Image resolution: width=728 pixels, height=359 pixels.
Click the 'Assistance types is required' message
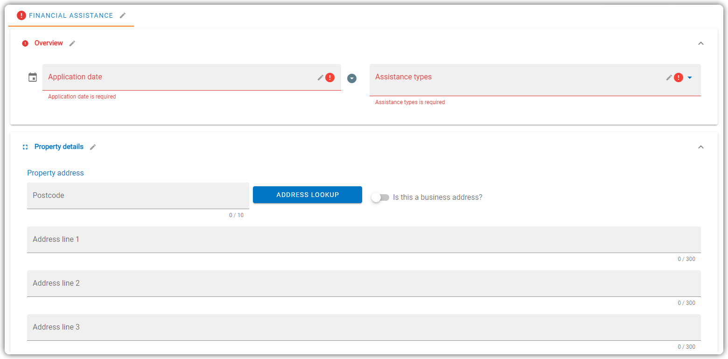pyautogui.click(x=410, y=102)
